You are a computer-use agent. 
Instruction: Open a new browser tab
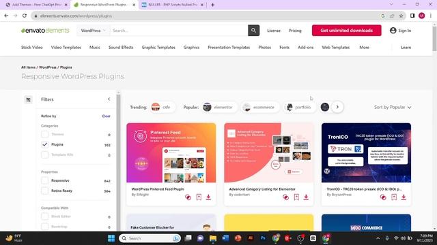point(212,5)
